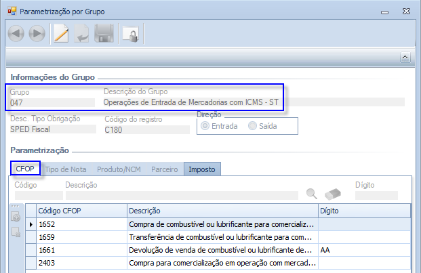The image size is (421, 273).
Task: Click the Código do registro C180 field
Action: tap(147, 130)
